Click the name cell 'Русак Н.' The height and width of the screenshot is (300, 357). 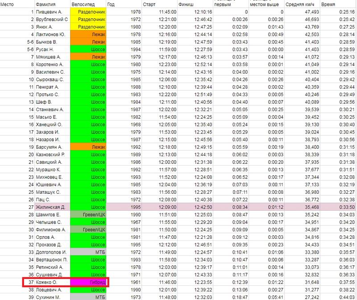53,50
